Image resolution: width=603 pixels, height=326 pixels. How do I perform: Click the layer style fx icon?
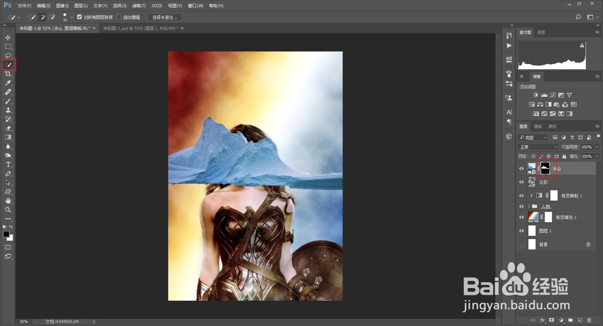(x=542, y=320)
